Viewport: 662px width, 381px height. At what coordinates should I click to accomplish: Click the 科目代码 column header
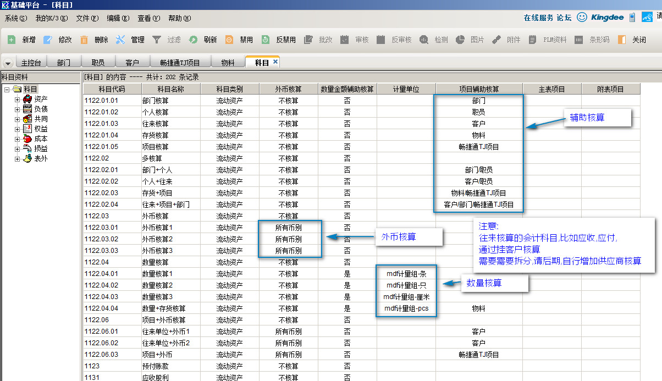coord(112,89)
